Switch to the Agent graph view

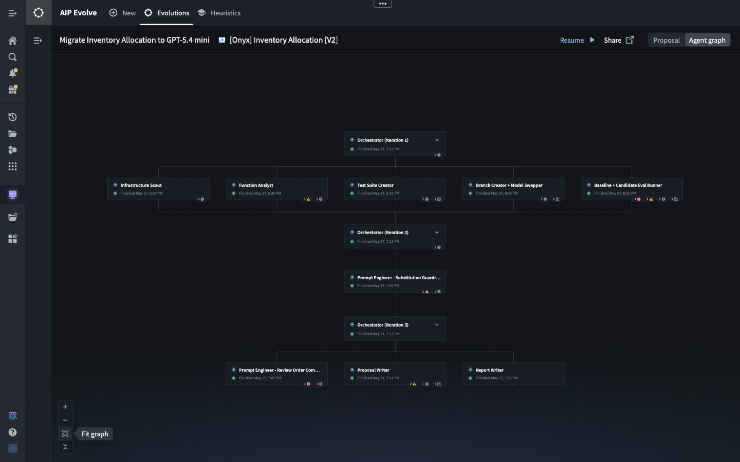[x=707, y=40]
